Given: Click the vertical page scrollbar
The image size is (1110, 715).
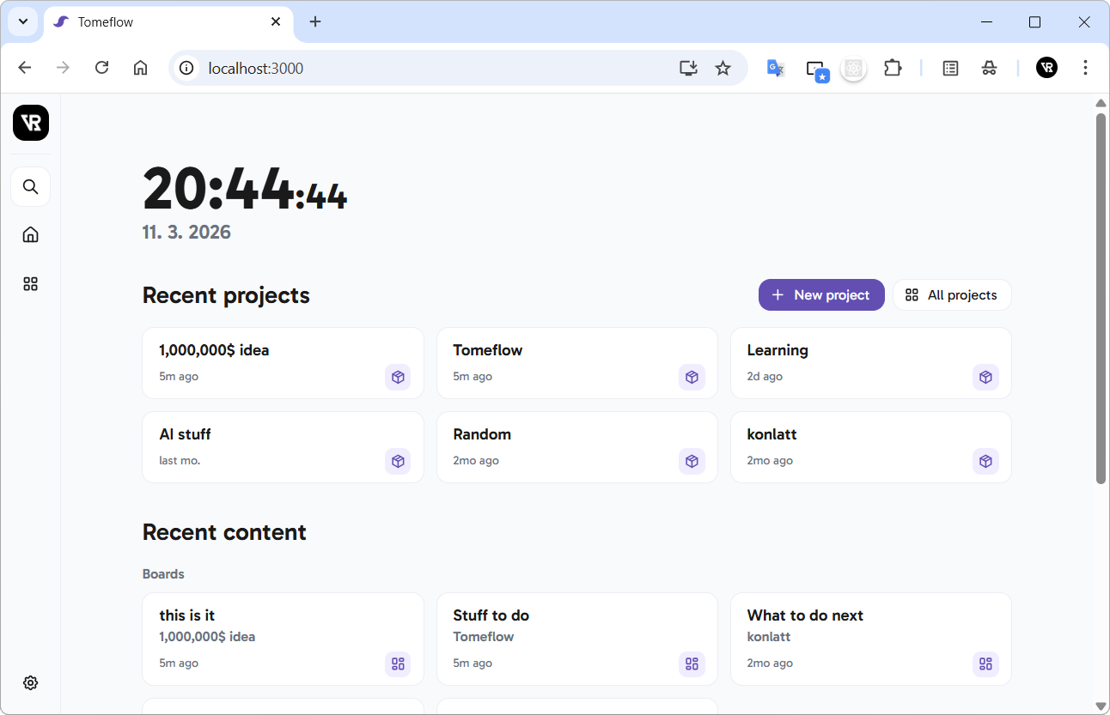Looking at the screenshot, I should [1101, 300].
